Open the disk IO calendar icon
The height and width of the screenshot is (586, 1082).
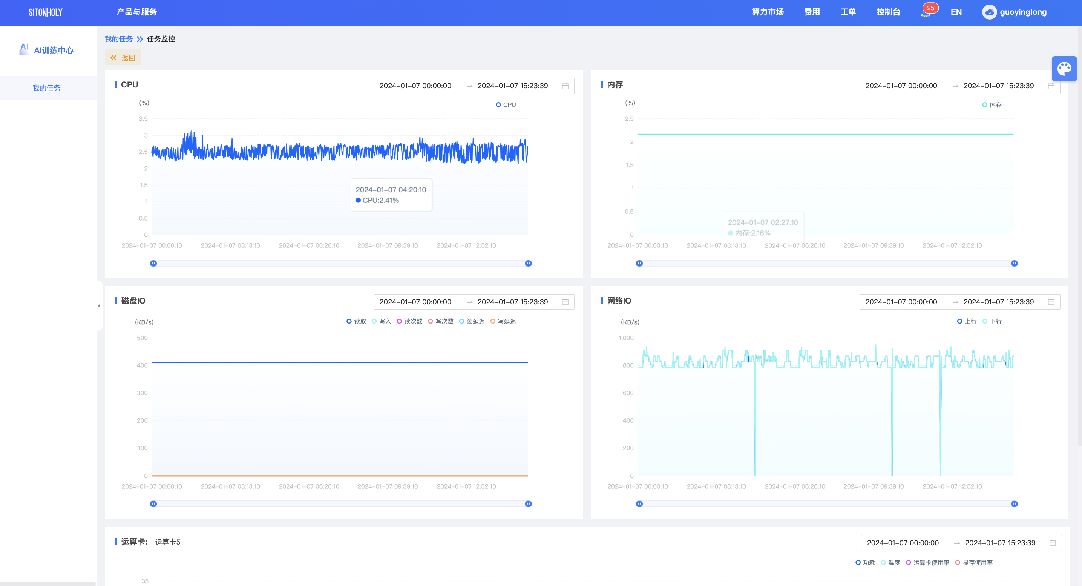tap(565, 302)
